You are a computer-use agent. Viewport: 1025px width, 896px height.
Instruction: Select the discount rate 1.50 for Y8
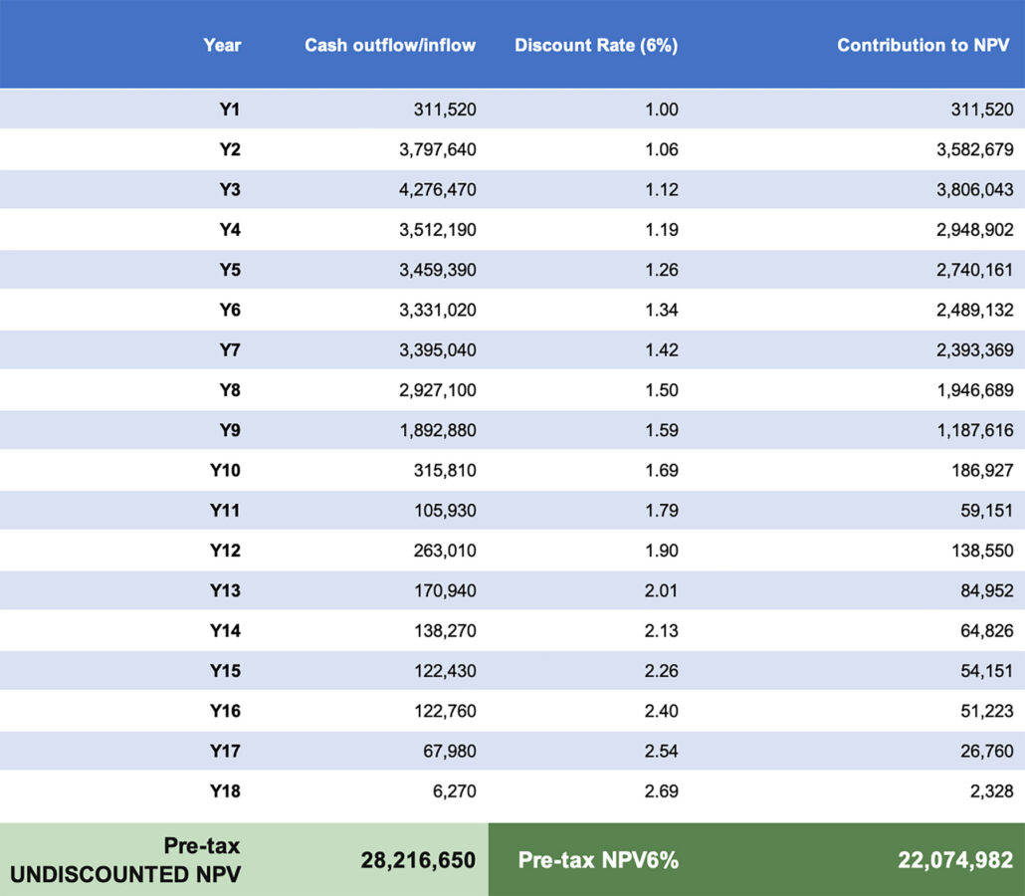pyautogui.click(x=661, y=389)
